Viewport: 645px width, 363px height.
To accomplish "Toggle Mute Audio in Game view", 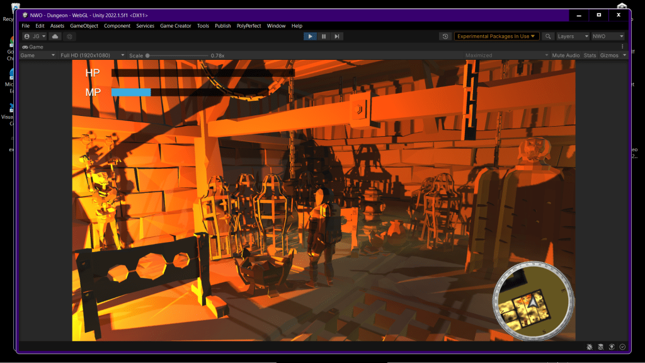I will coord(566,55).
